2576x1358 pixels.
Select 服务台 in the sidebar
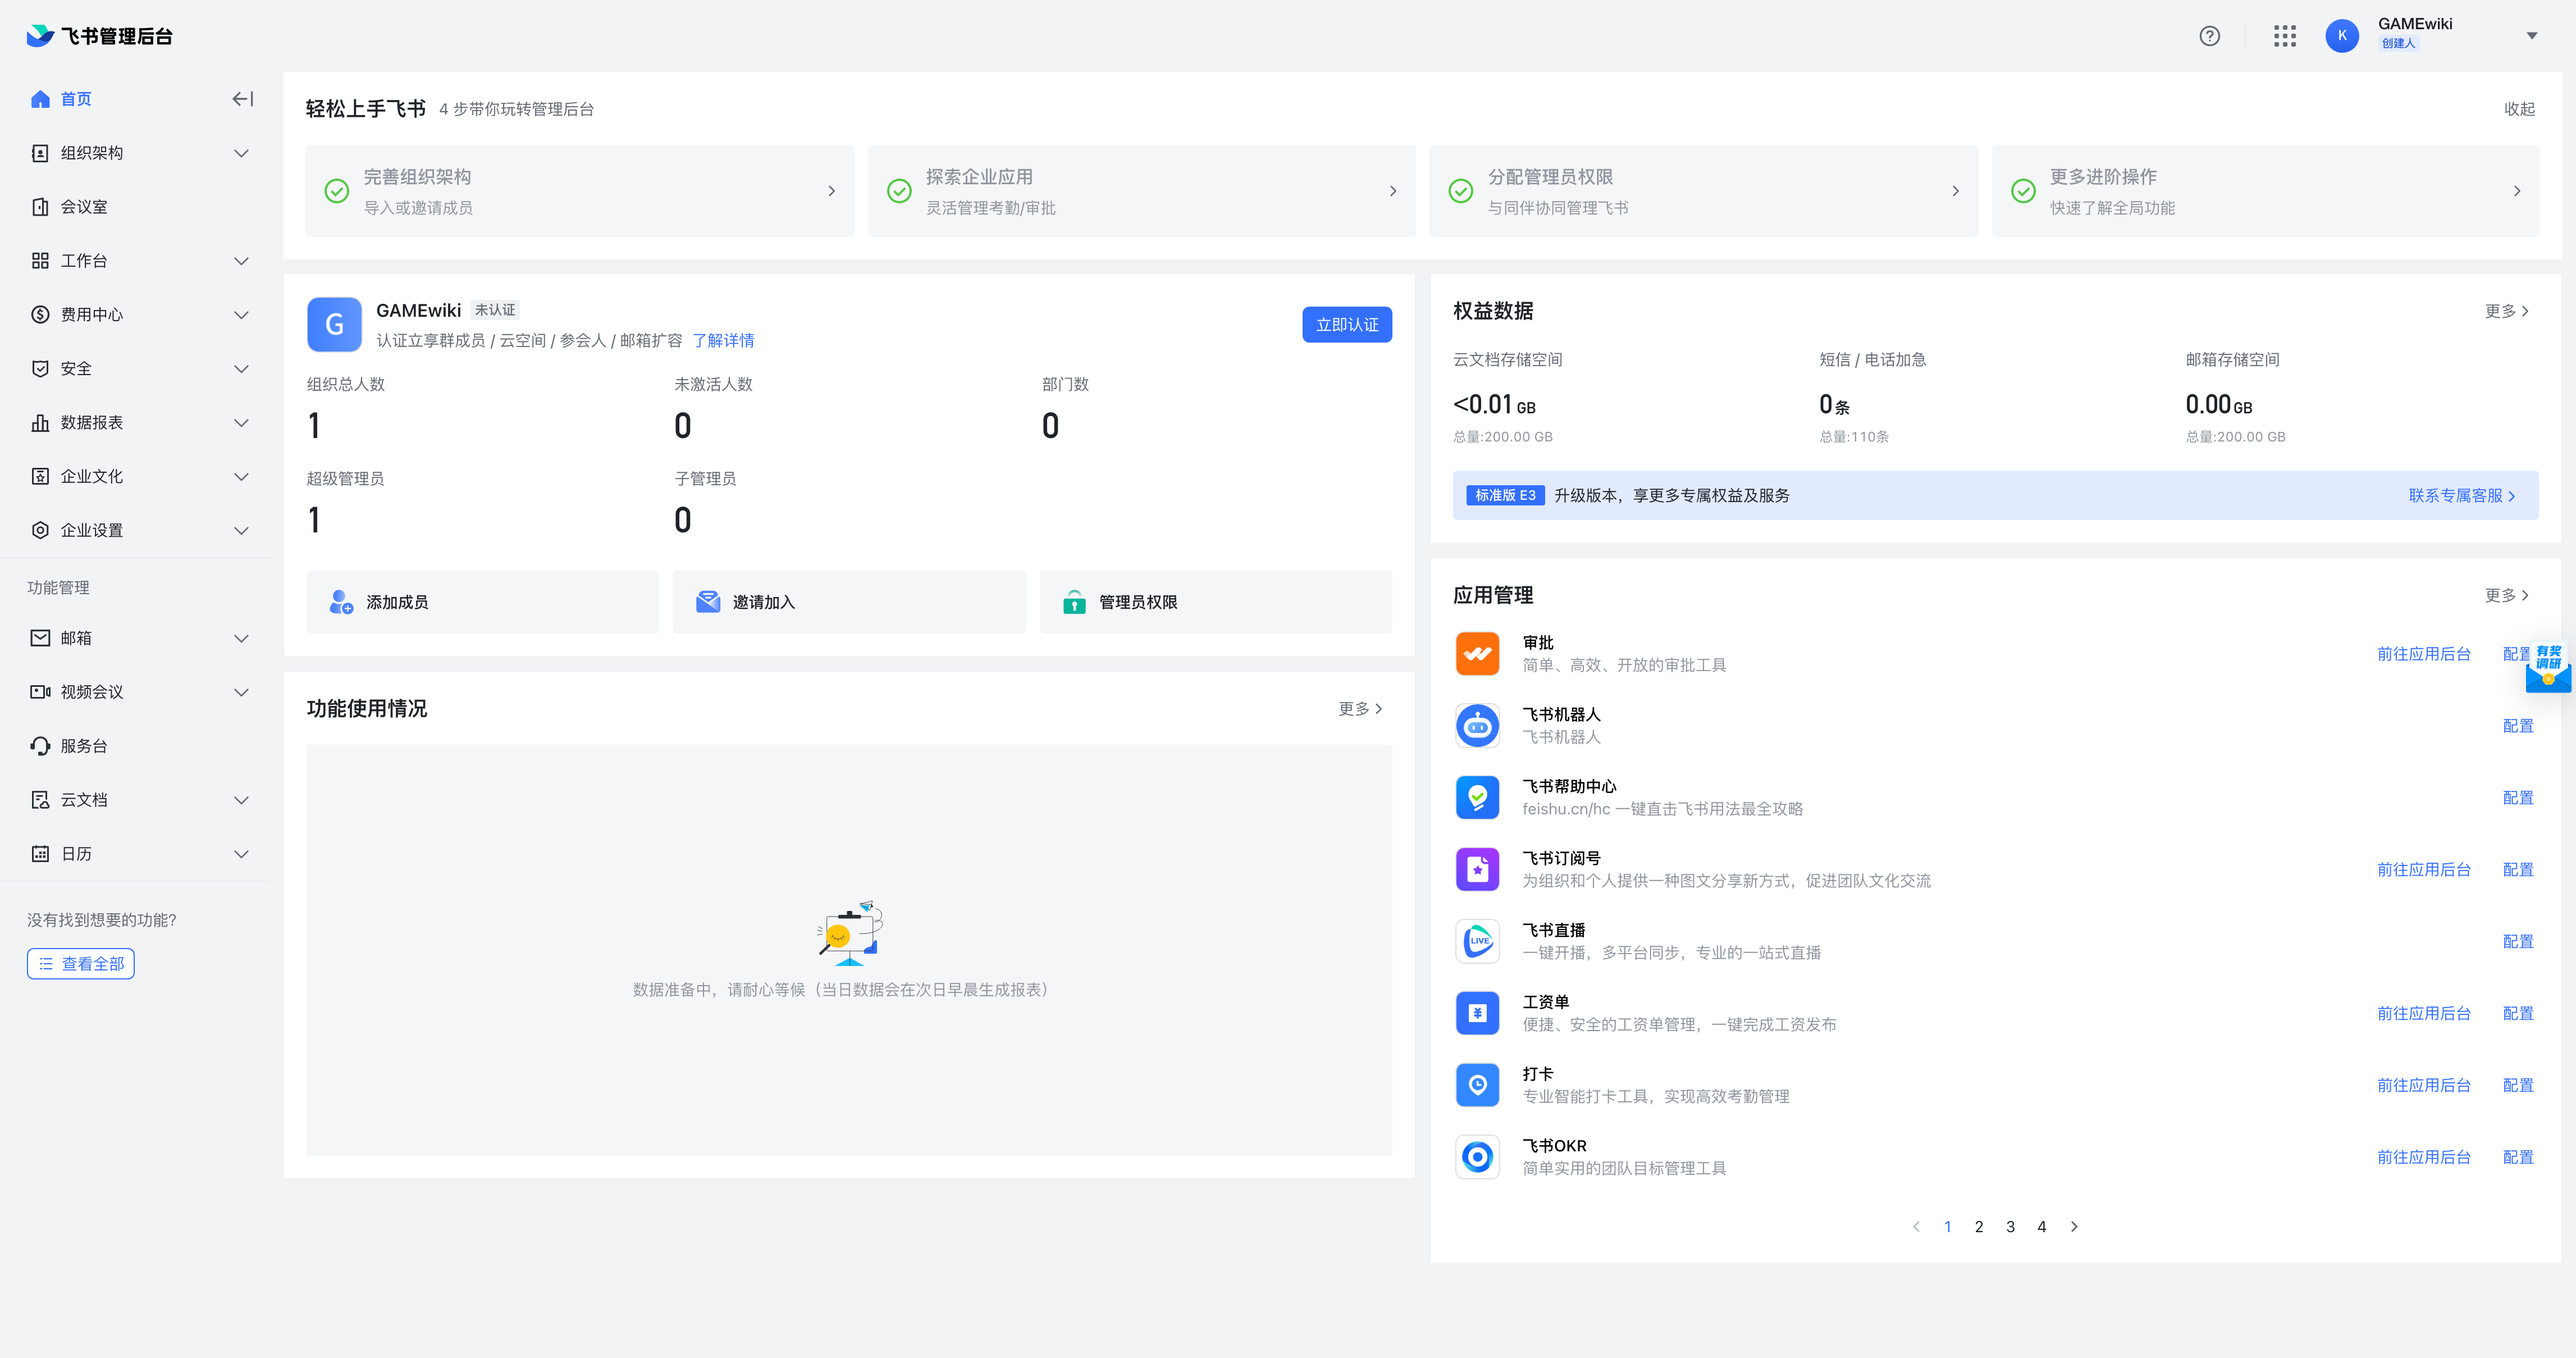pyautogui.click(x=84, y=746)
